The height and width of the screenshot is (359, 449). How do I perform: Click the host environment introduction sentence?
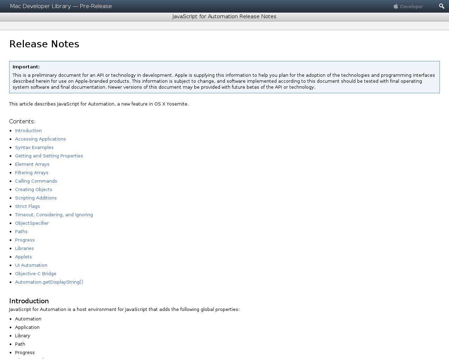point(125,309)
